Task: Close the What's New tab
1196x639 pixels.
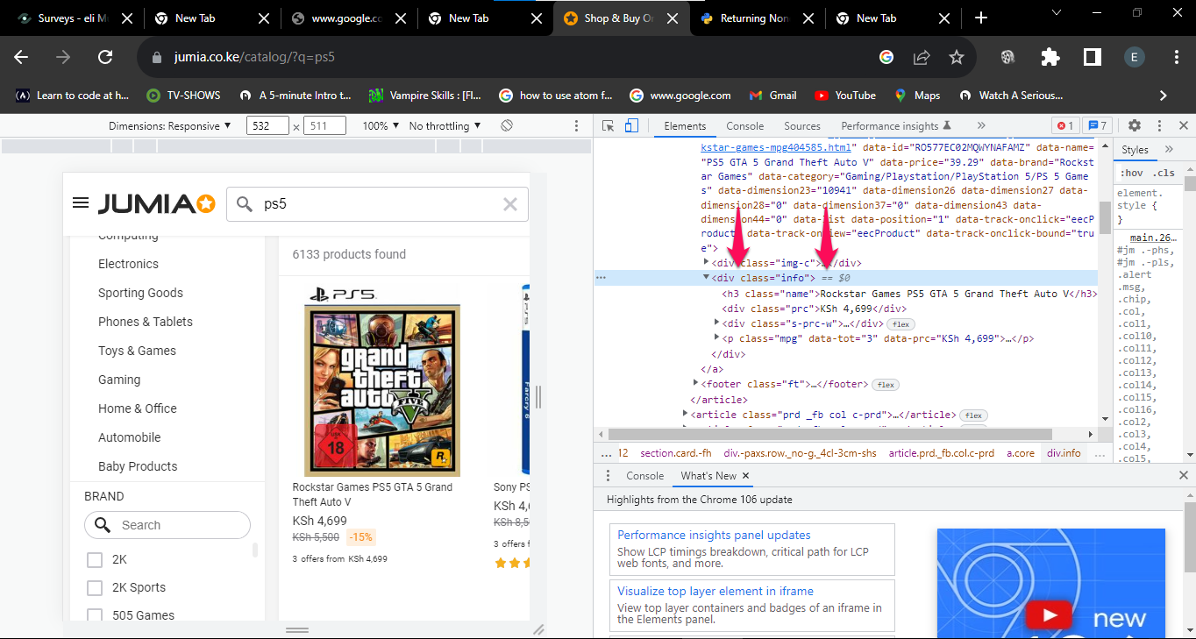Action: point(746,475)
